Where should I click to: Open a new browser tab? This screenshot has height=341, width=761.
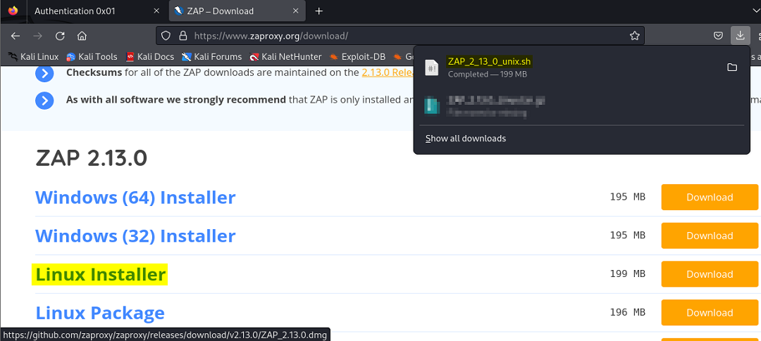(x=319, y=11)
